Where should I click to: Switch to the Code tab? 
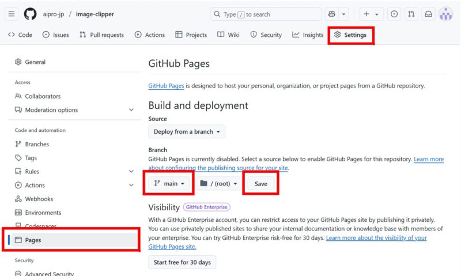coord(20,35)
